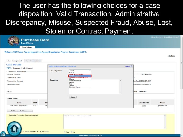This screenshot has height=137, width=183.
Task: Click the USER column header
Action: [162, 103]
